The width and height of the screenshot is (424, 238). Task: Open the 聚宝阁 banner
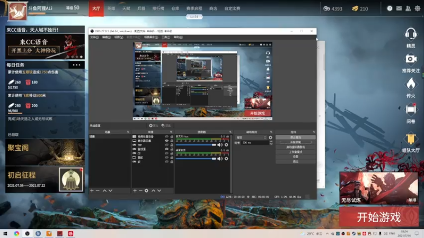[45, 152]
